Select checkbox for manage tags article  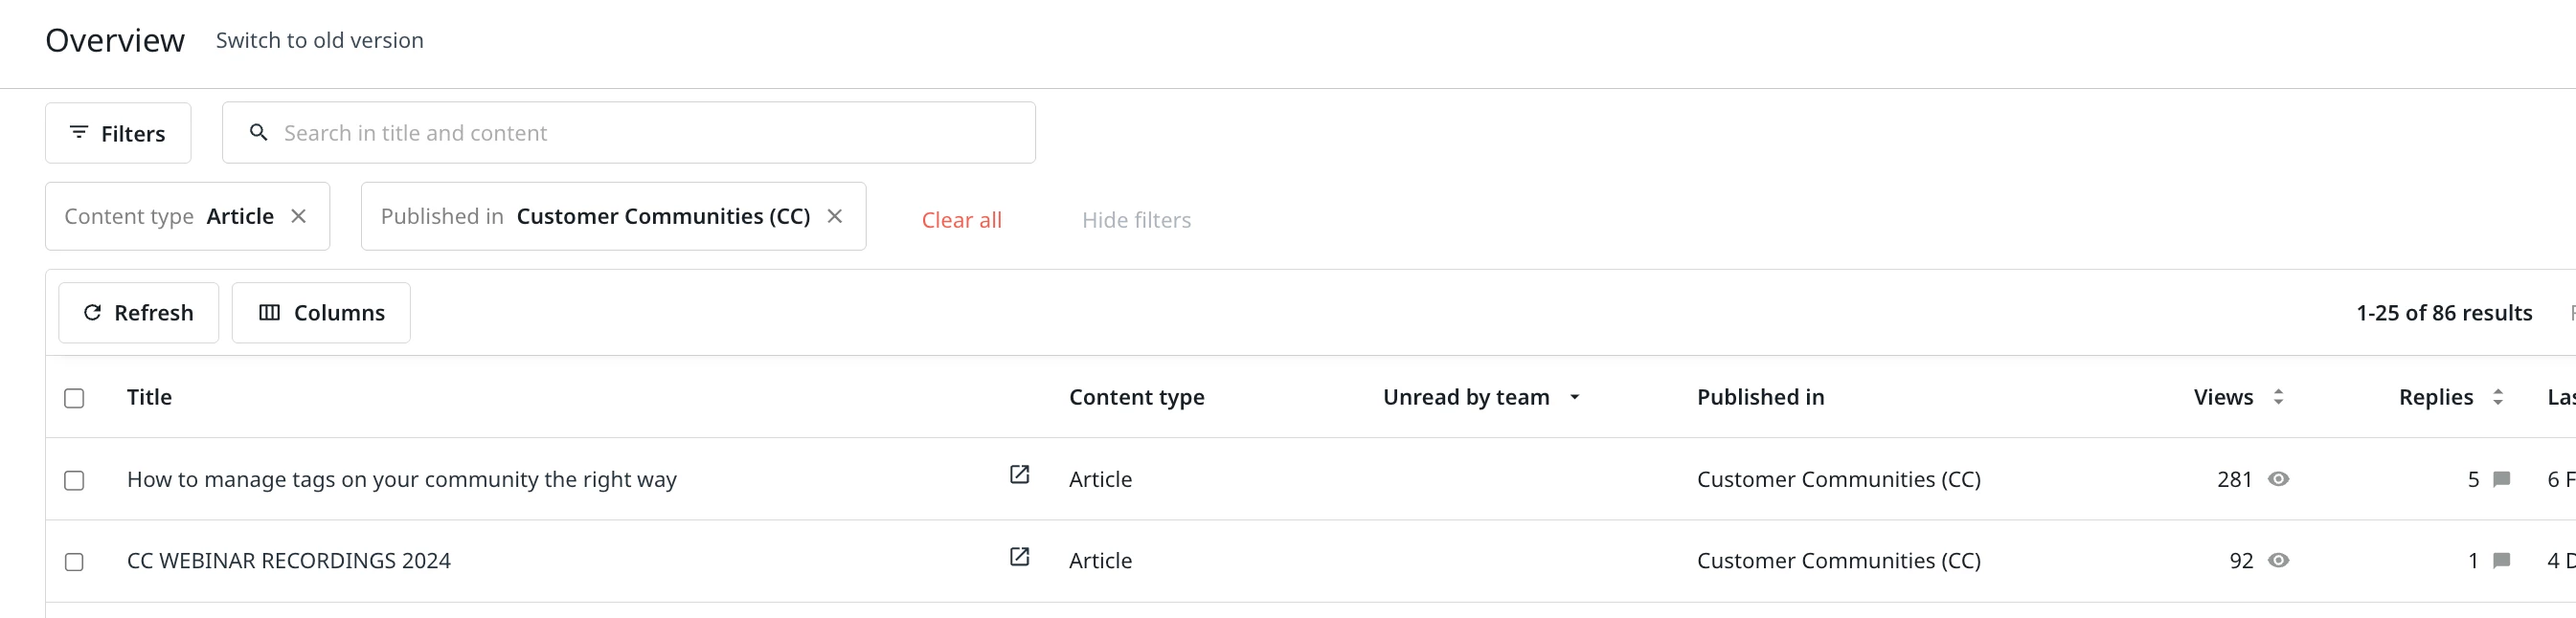[x=74, y=480]
